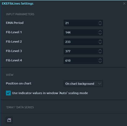127x126 pixels.
Task: Click the Fib Level 1 input field
Action: click(x=83, y=32)
